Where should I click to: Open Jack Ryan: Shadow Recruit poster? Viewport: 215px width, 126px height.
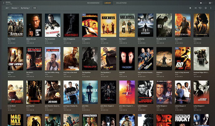coord(71,92)
